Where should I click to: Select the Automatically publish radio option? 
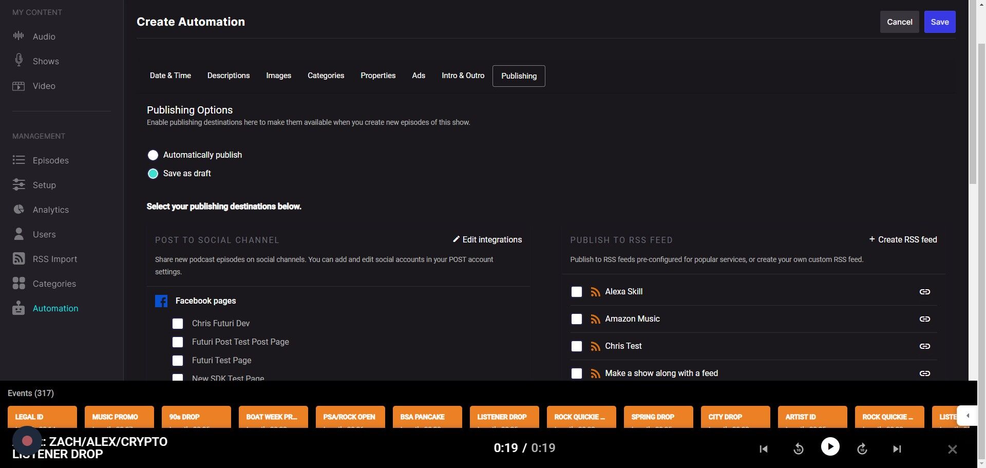153,155
